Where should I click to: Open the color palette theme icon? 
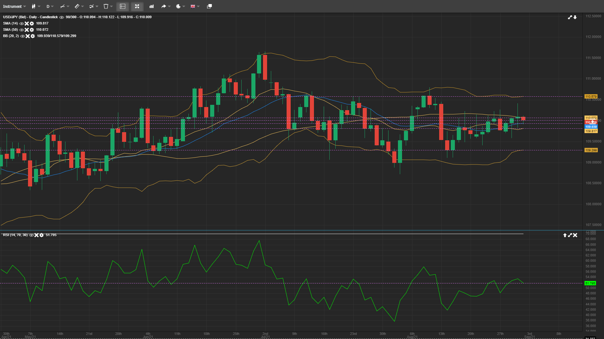178,6
